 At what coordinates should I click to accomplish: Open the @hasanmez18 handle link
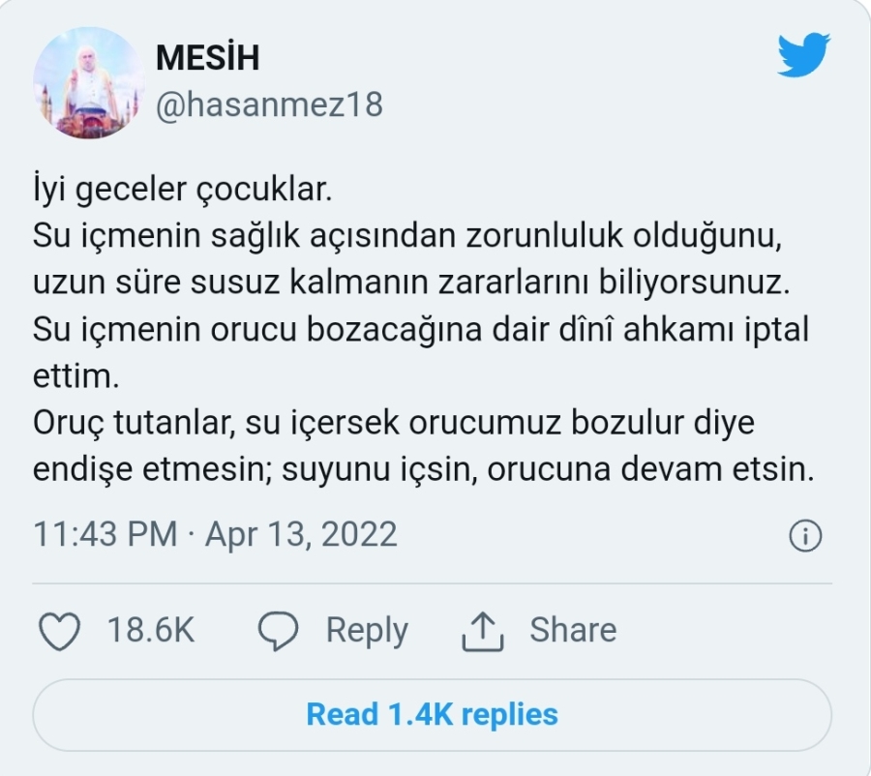pyautogui.click(x=269, y=104)
